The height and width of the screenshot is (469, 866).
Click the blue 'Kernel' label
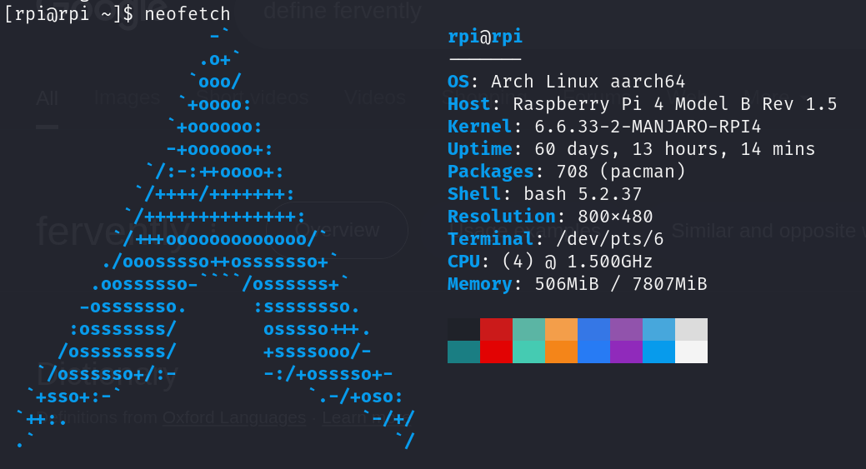coord(479,127)
